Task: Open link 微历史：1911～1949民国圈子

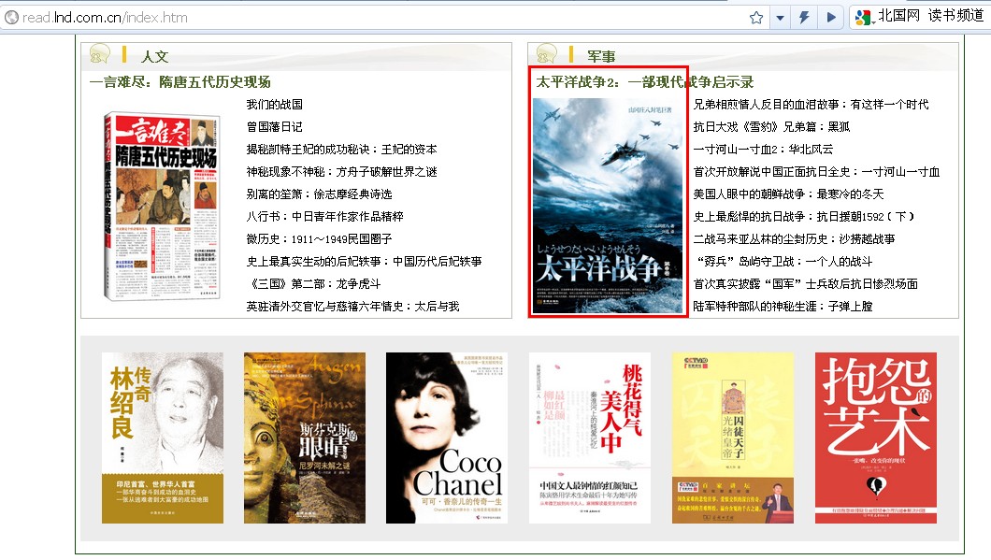Action: click(319, 239)
